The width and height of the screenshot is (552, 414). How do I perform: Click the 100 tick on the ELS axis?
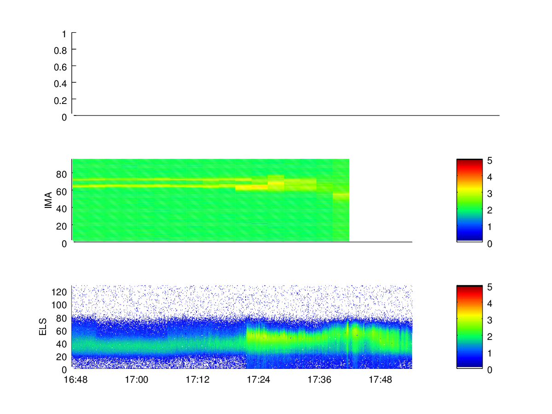pyautogui.click(x=60, y=305)
